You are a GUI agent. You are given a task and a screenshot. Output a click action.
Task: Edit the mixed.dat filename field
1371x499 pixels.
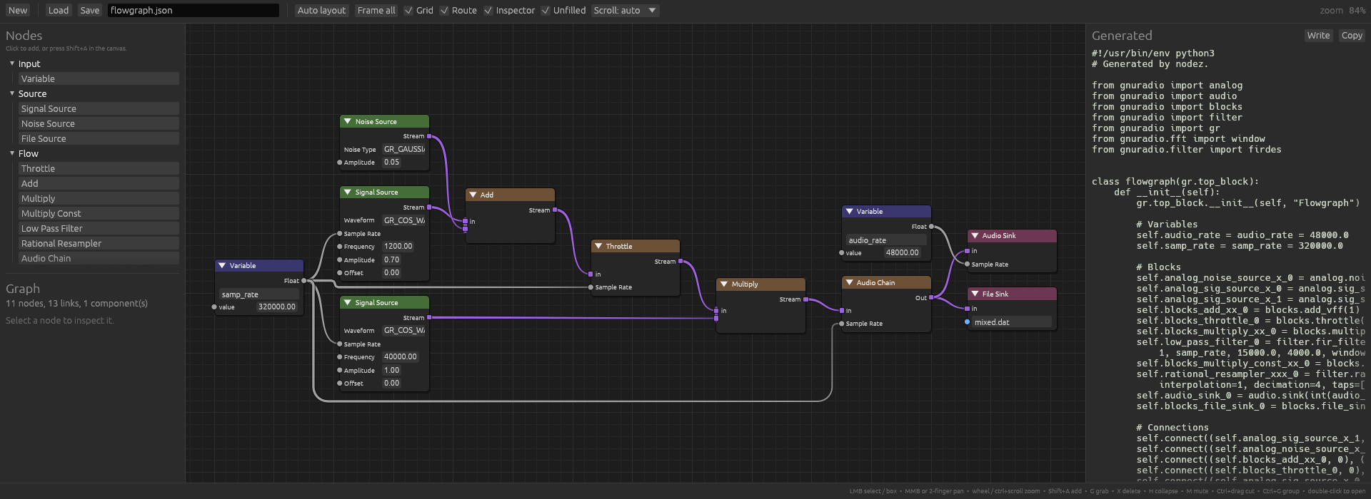pyautogui.click(x=1012, y=322)
